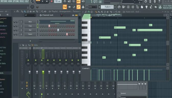Toggle the green mute light on Master track
The image size is (172, 98).
[28, 60]
